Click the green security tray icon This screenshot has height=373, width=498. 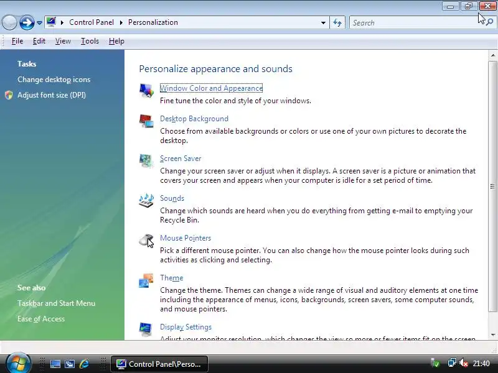click(435, 363)
